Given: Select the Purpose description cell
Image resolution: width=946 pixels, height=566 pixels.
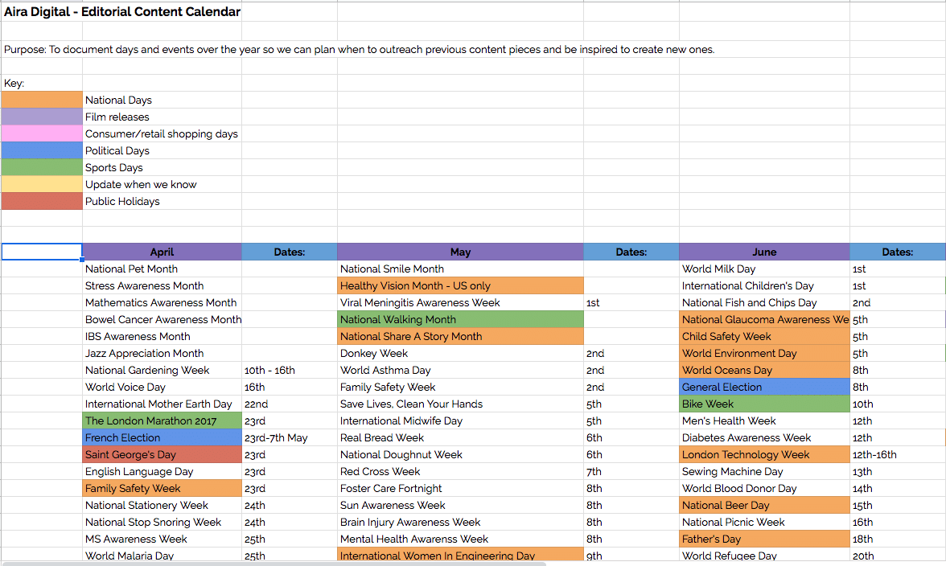Looking at the screenshot, I should [359, 49].
